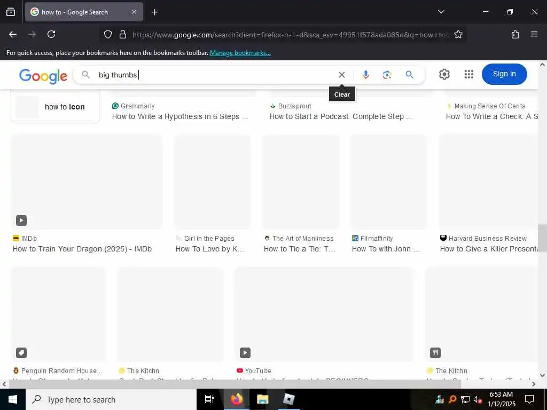This screenshot has width=547, height=410.
Task: Open Google quick settings gear
Action: click(444, 74)
